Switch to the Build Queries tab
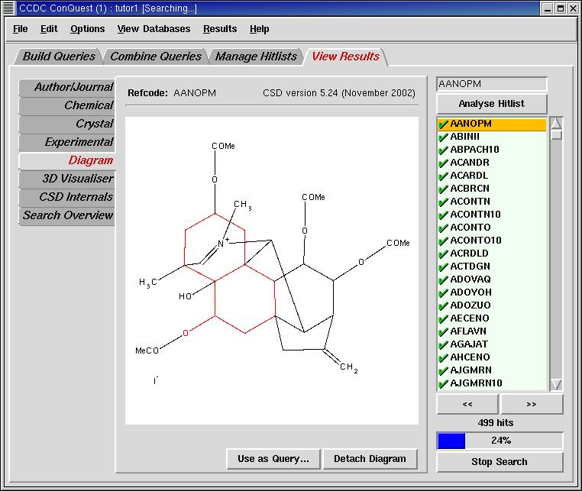582x491 pixels. point(59,57)
